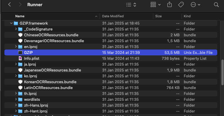Open the ellipsis action menu

[195, 5]
